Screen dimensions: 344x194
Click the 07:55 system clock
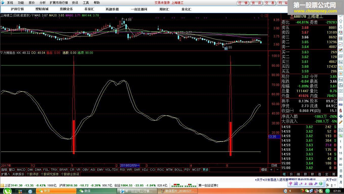pos(337,191)
